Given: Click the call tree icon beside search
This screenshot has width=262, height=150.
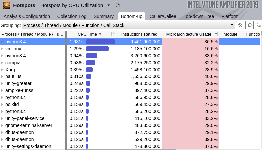Looking at the screenshot, I should 258,25.
